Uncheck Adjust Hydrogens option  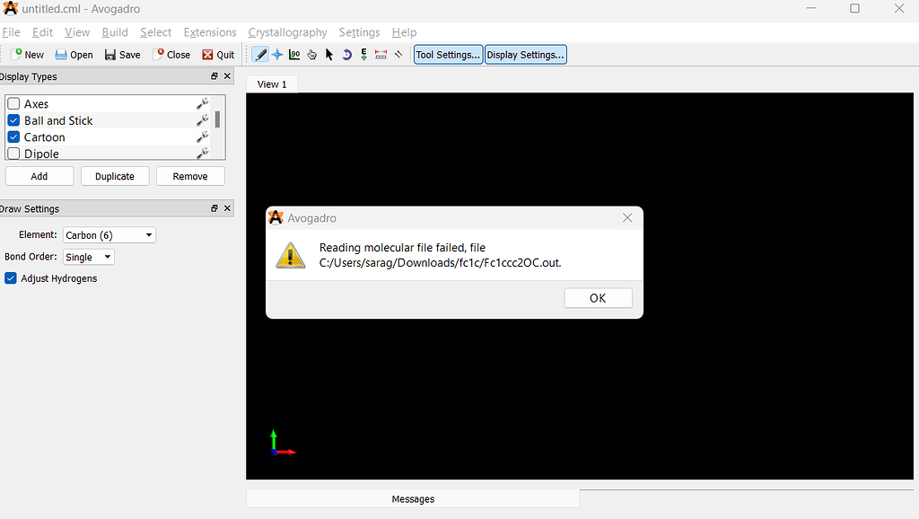[9, 278]
